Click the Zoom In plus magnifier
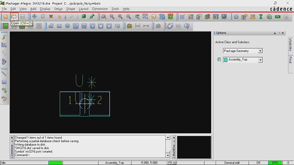Image resolution: width=294 pixels, height=165 pixels. pyautogui.click(x=120, y=16)
